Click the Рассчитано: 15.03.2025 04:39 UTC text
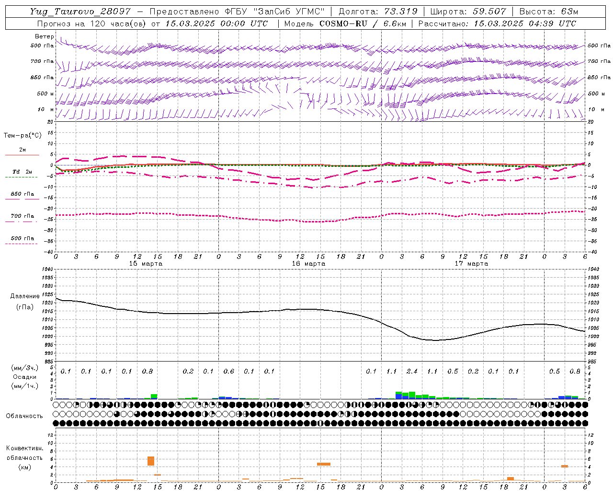 pyautogui.click(x=497, y=23)
